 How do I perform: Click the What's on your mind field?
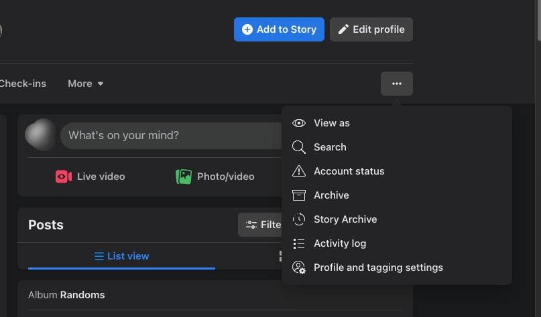(171, 136)
